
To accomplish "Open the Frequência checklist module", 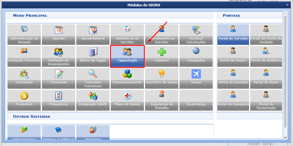I will (58, 100).
